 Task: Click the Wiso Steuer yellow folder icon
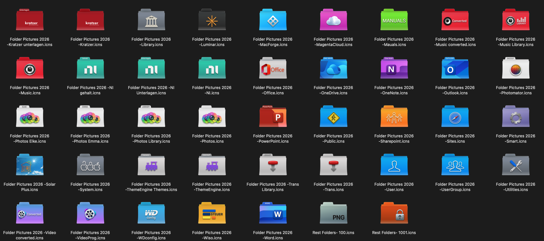click(212, 214)
